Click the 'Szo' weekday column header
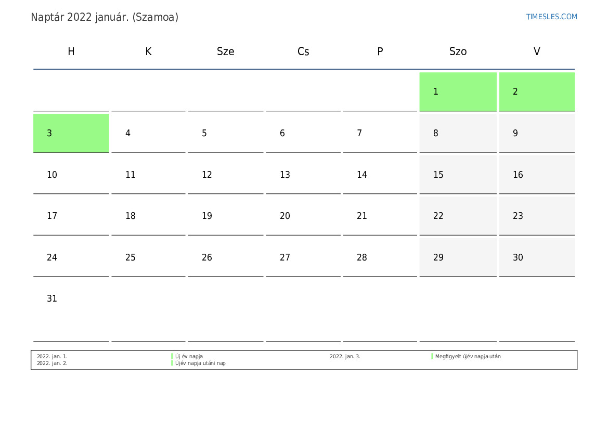This screenshot has height=430, width=608. [458, 51]
